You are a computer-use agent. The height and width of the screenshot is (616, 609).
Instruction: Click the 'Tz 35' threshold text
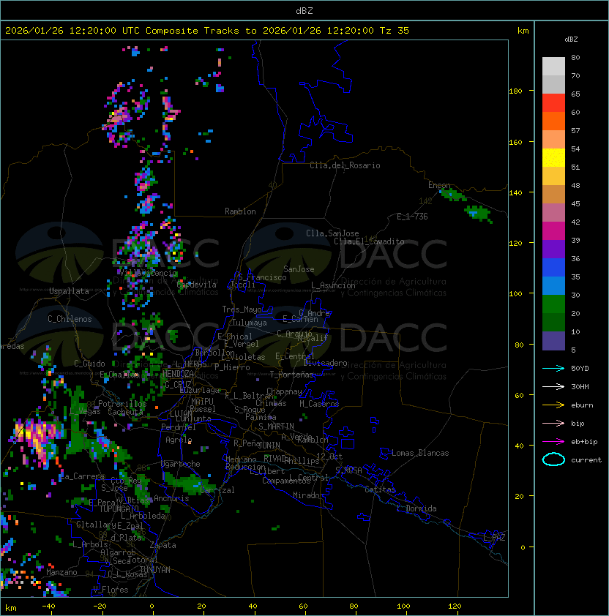[395, 31]
